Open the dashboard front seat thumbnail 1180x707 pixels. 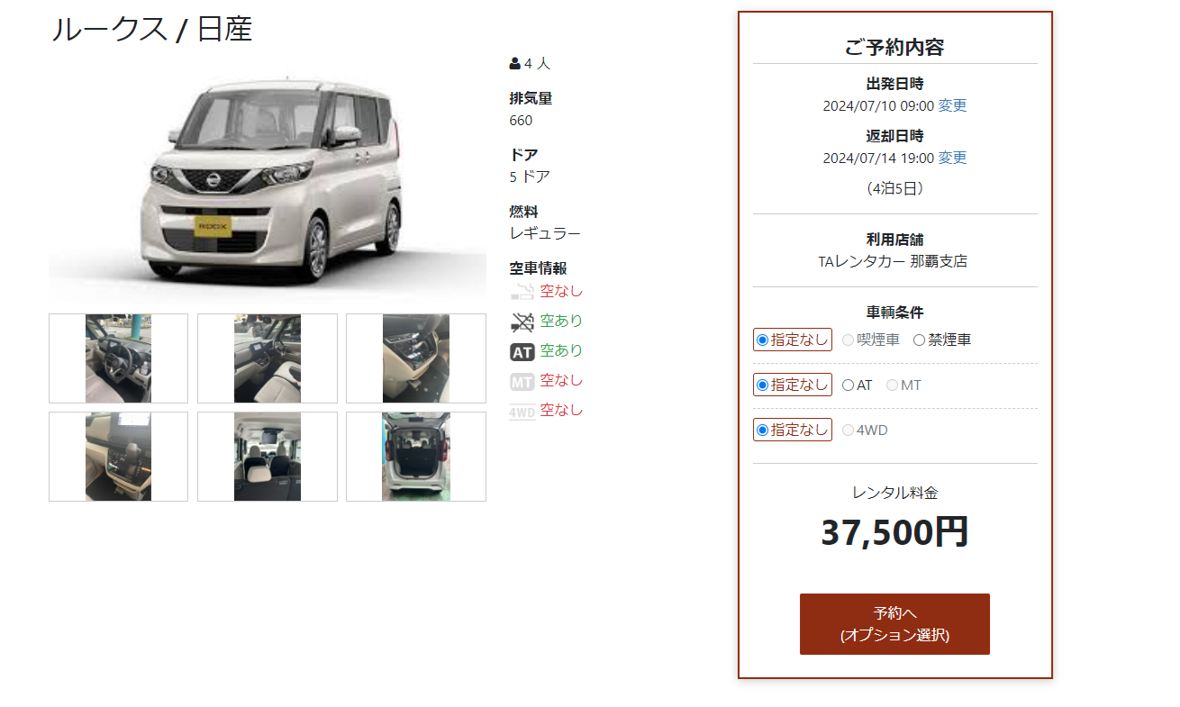(268, 358)
